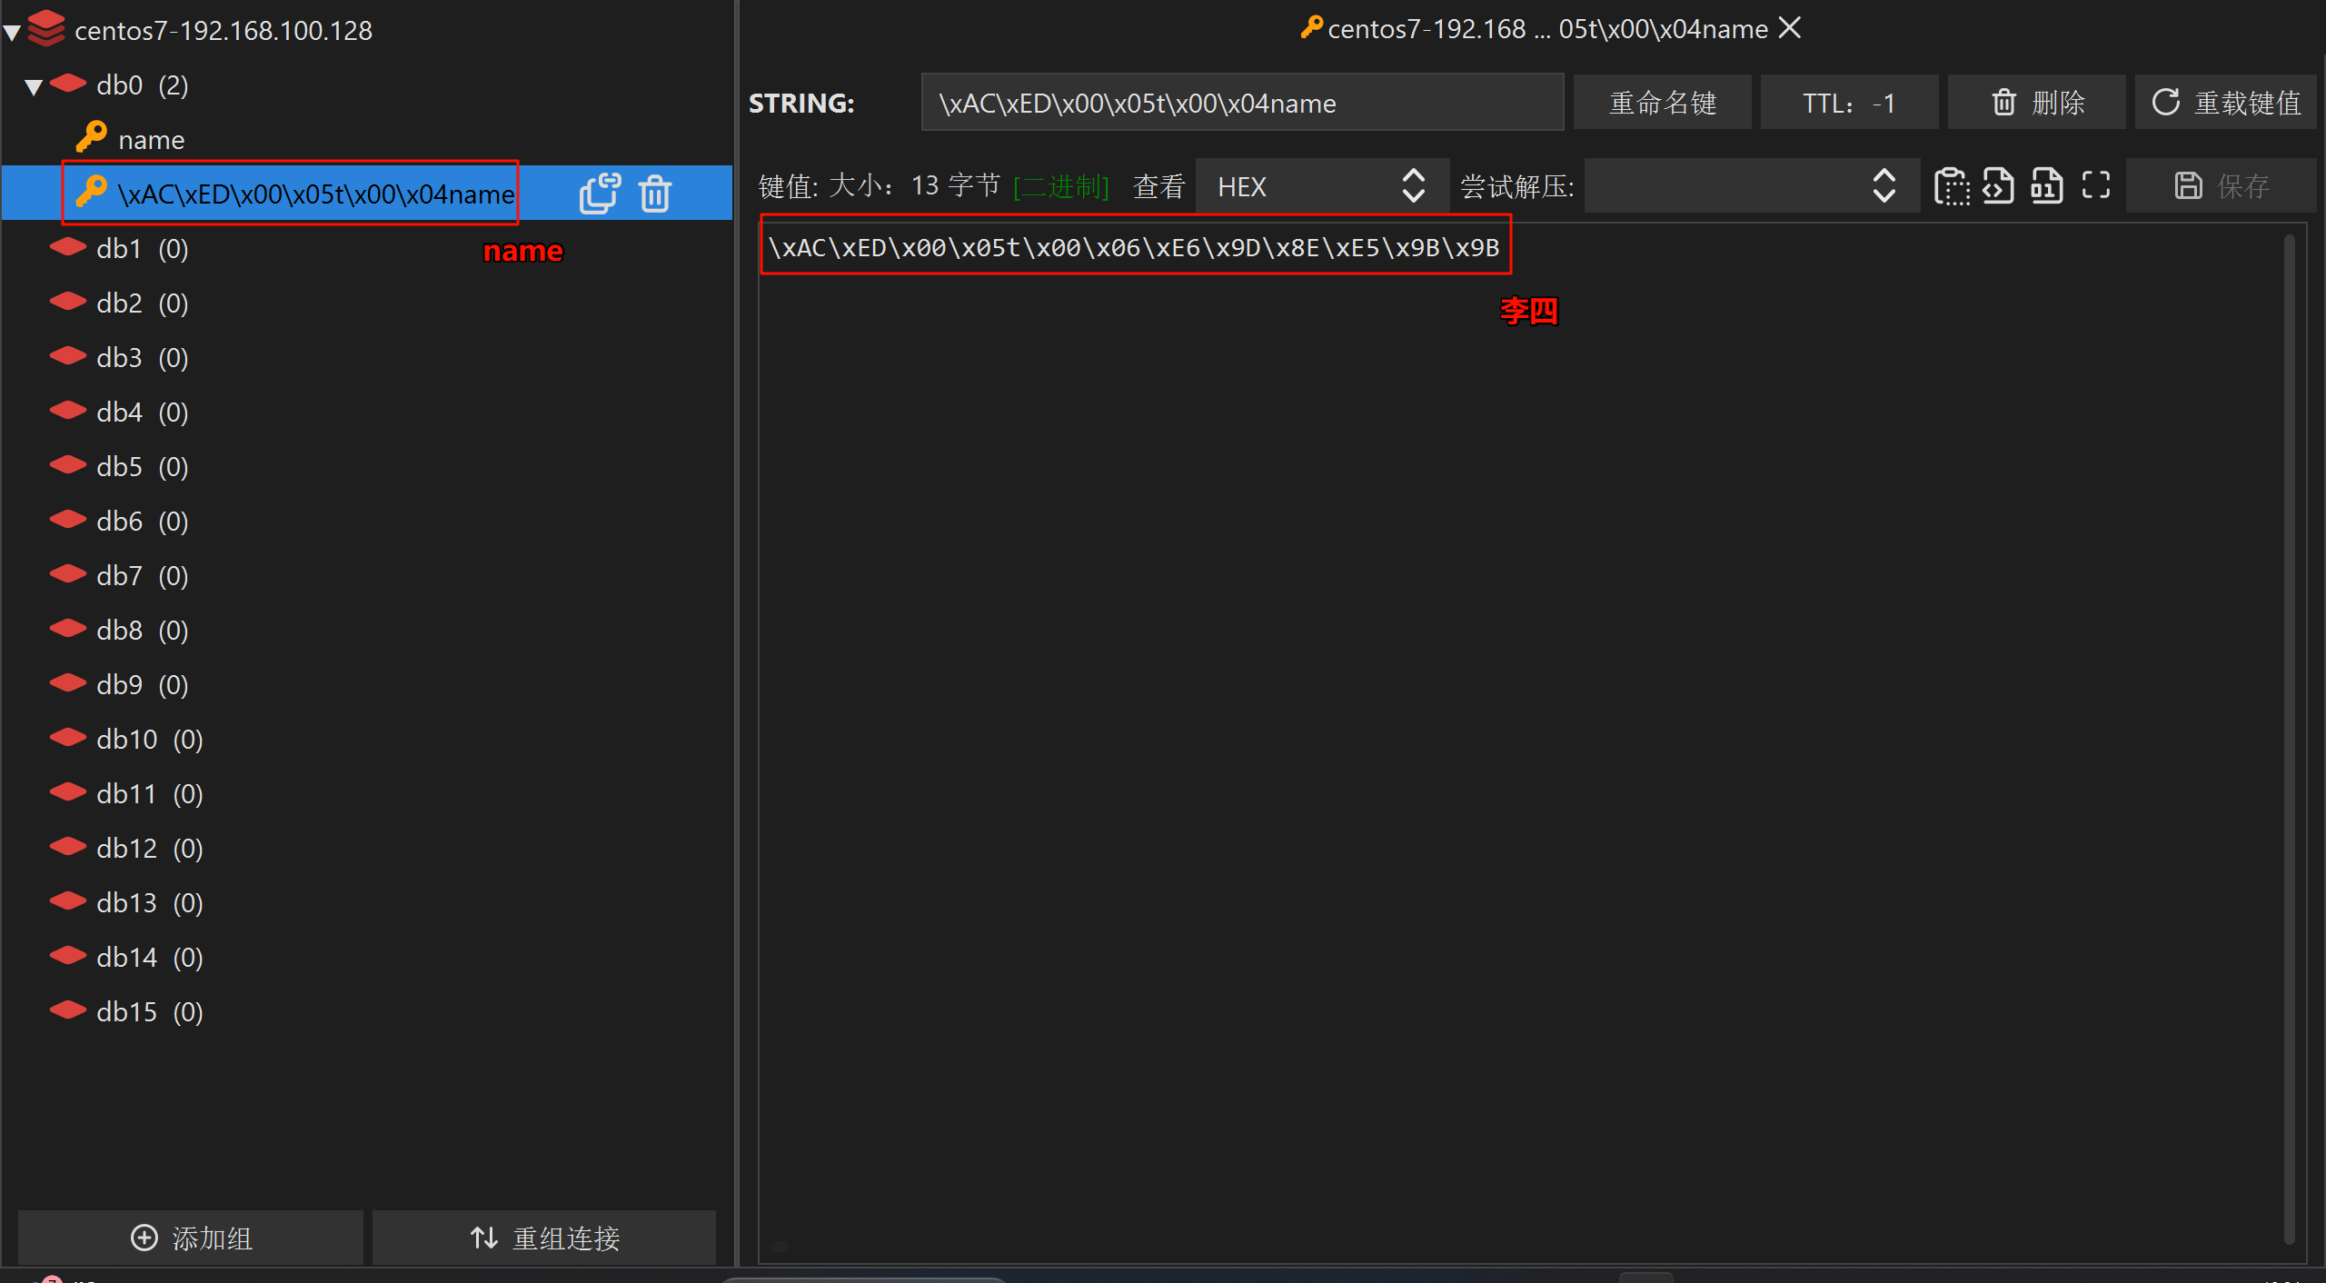Collapse the db0 database node
This screenshot has width=2326, height=1283.
coord(34,87)
